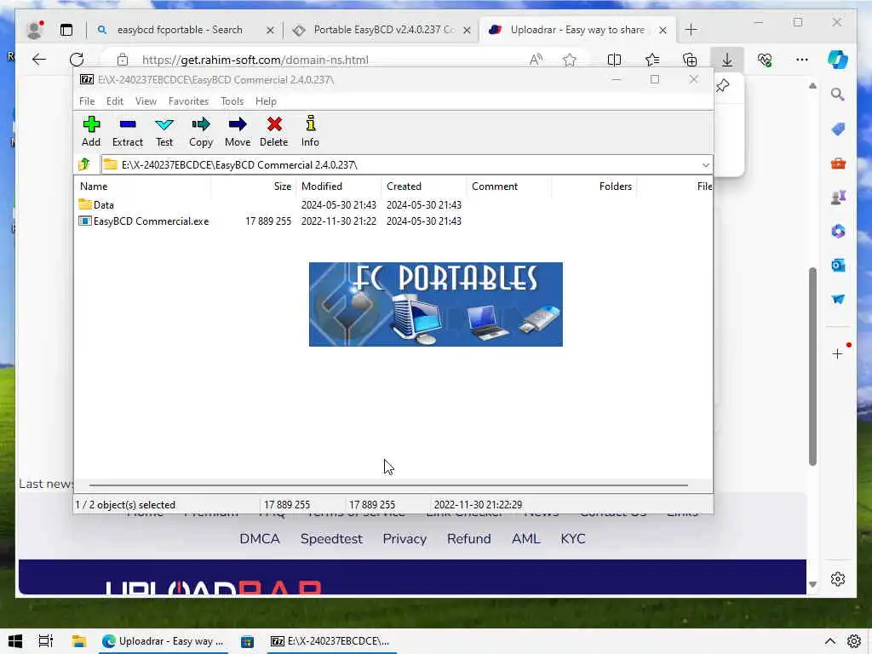Open the KYC footer link
The image size is (872, 654).
tap(573, 538)
